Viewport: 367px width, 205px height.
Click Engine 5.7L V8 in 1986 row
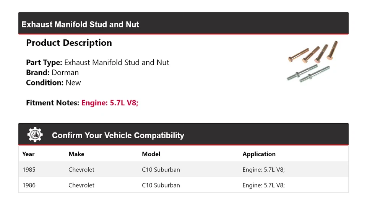pyautogui.click(x=263, y=185)
